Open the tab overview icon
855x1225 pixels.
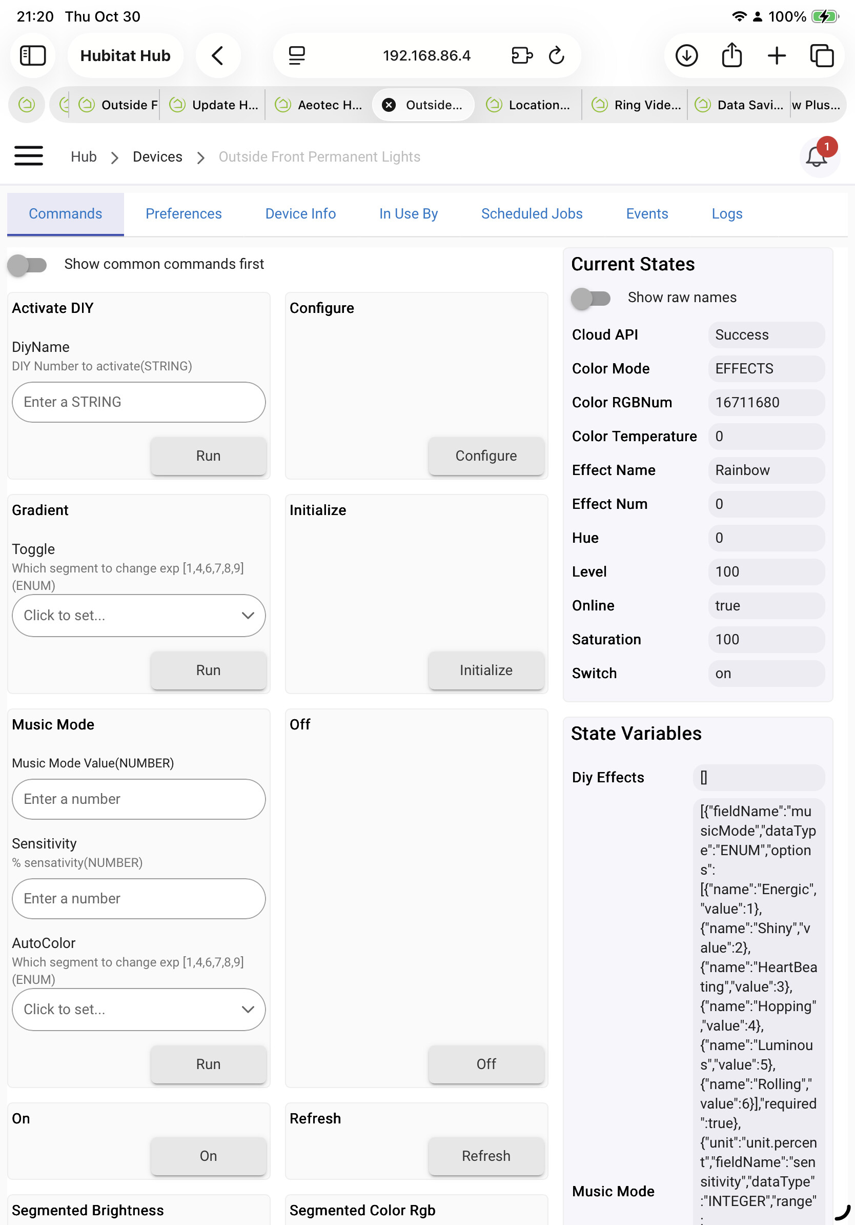tap(821, 55)
